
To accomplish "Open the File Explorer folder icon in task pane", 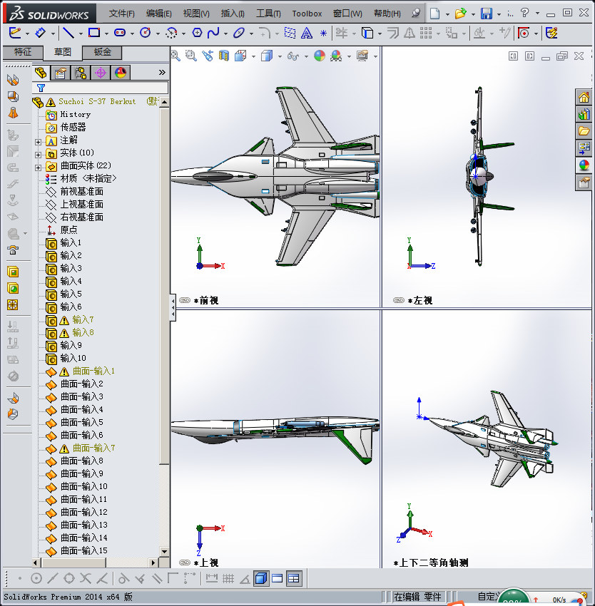I will click(x=584, y=131).
